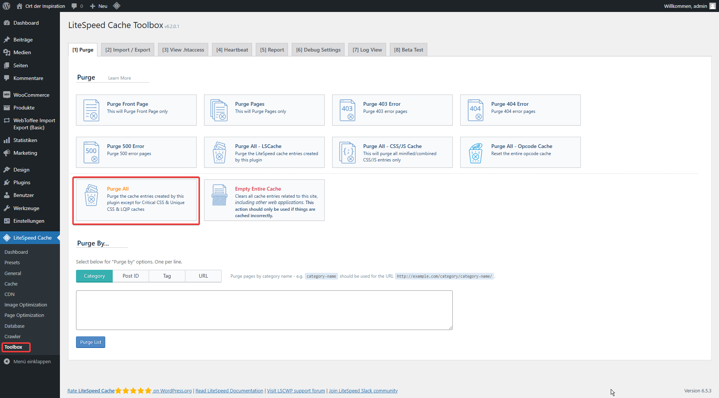Click the Purge All trash bin icon
Viewport: 719px width, 398px height.
(x=91, y=195)
